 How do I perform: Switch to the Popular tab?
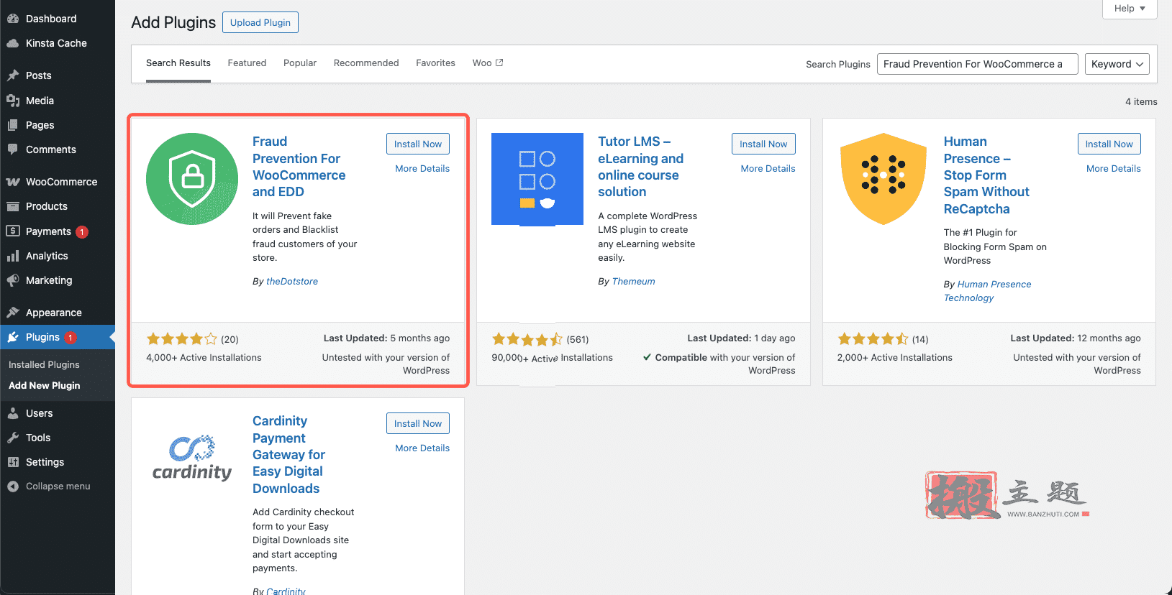[300, 63]
